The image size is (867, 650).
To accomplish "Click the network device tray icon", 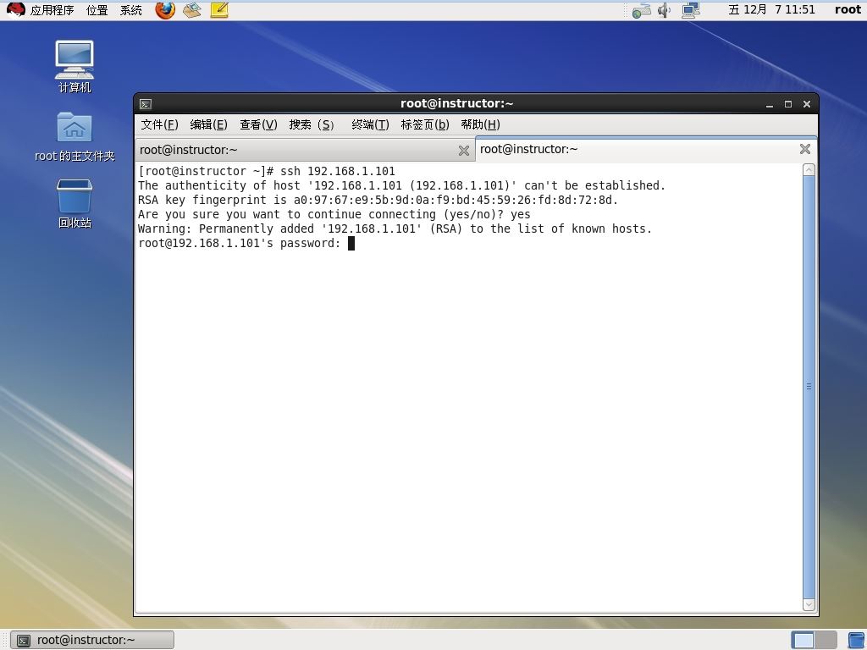I will [642, 10].
